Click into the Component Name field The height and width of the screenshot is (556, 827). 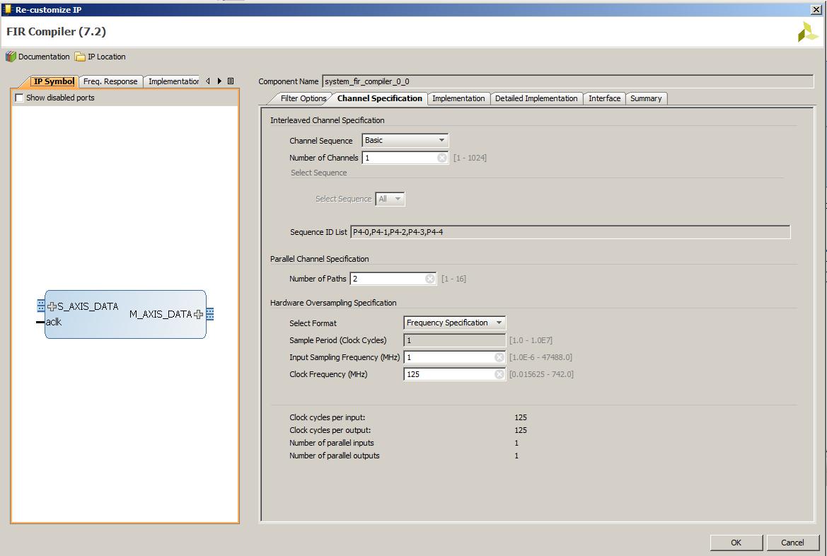coord(566,81)
